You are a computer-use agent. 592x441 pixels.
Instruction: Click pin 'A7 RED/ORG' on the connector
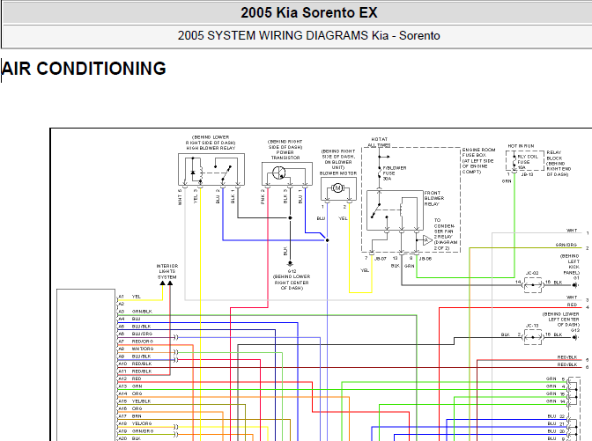pyautogui.click(x=136, y=342)
